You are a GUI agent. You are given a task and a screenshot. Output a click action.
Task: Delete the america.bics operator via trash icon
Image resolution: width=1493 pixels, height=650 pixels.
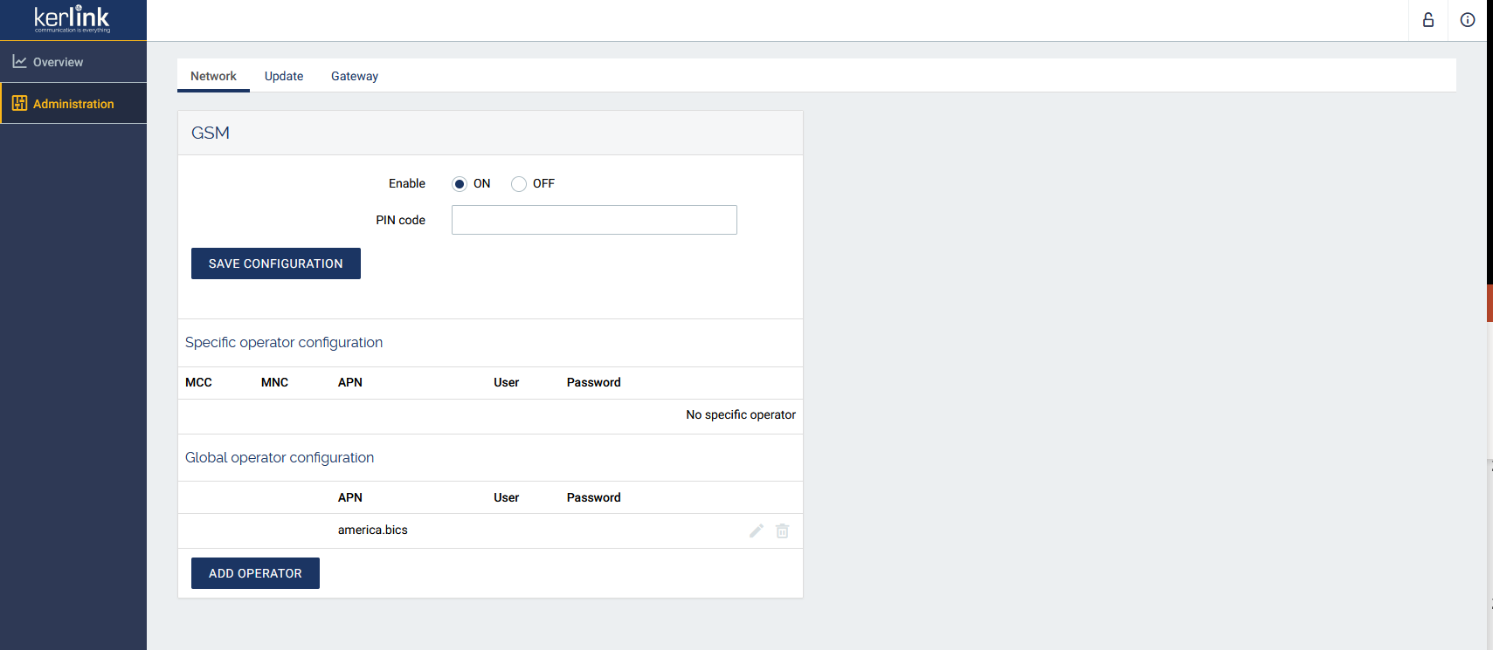coord(783,530)
